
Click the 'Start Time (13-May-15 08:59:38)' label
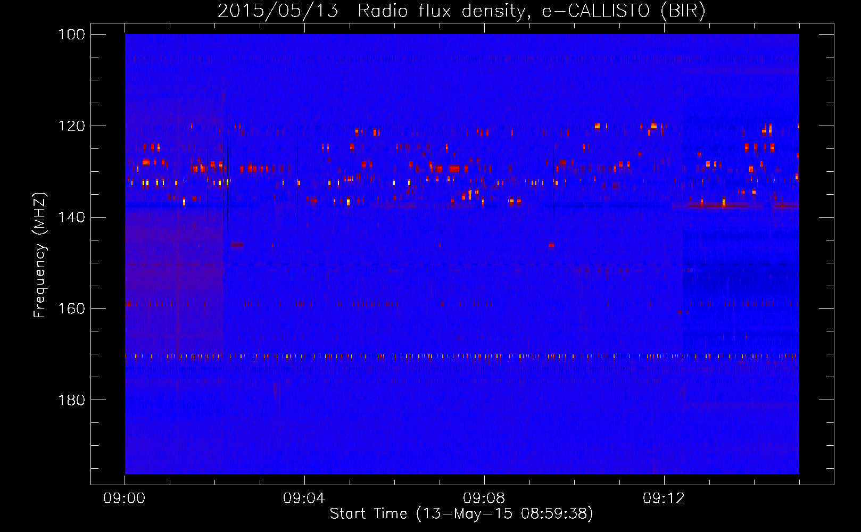click(x=461, y=514)
